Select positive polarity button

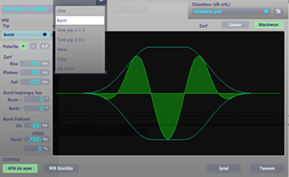tap(24, 46)
